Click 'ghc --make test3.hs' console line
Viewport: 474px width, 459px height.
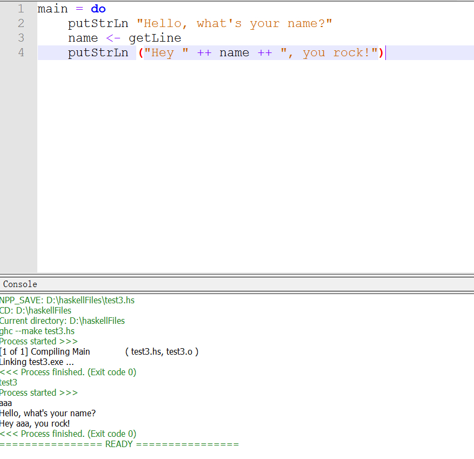click(x=37, y=331)
